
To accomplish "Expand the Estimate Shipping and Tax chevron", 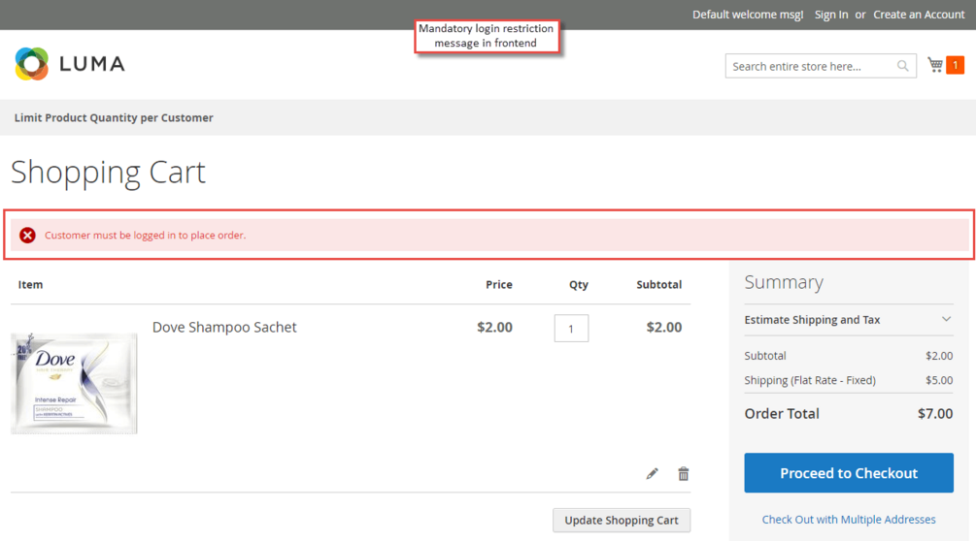I will (x=946, y=319).
